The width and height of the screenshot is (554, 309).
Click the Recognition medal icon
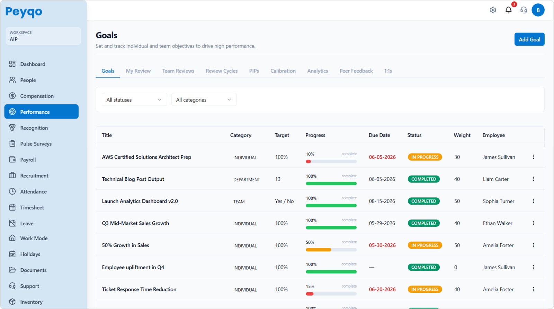point(12,128)
